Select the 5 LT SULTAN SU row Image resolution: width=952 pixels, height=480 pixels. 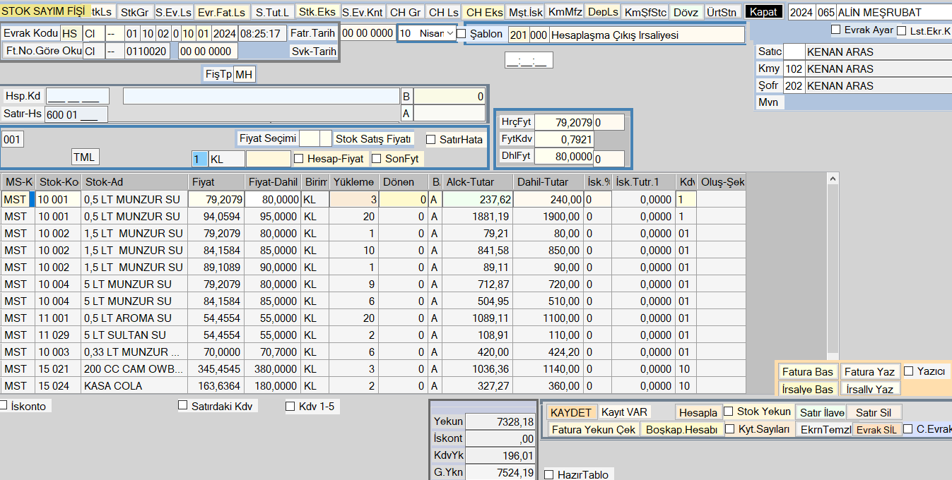[x=373, y=335]
